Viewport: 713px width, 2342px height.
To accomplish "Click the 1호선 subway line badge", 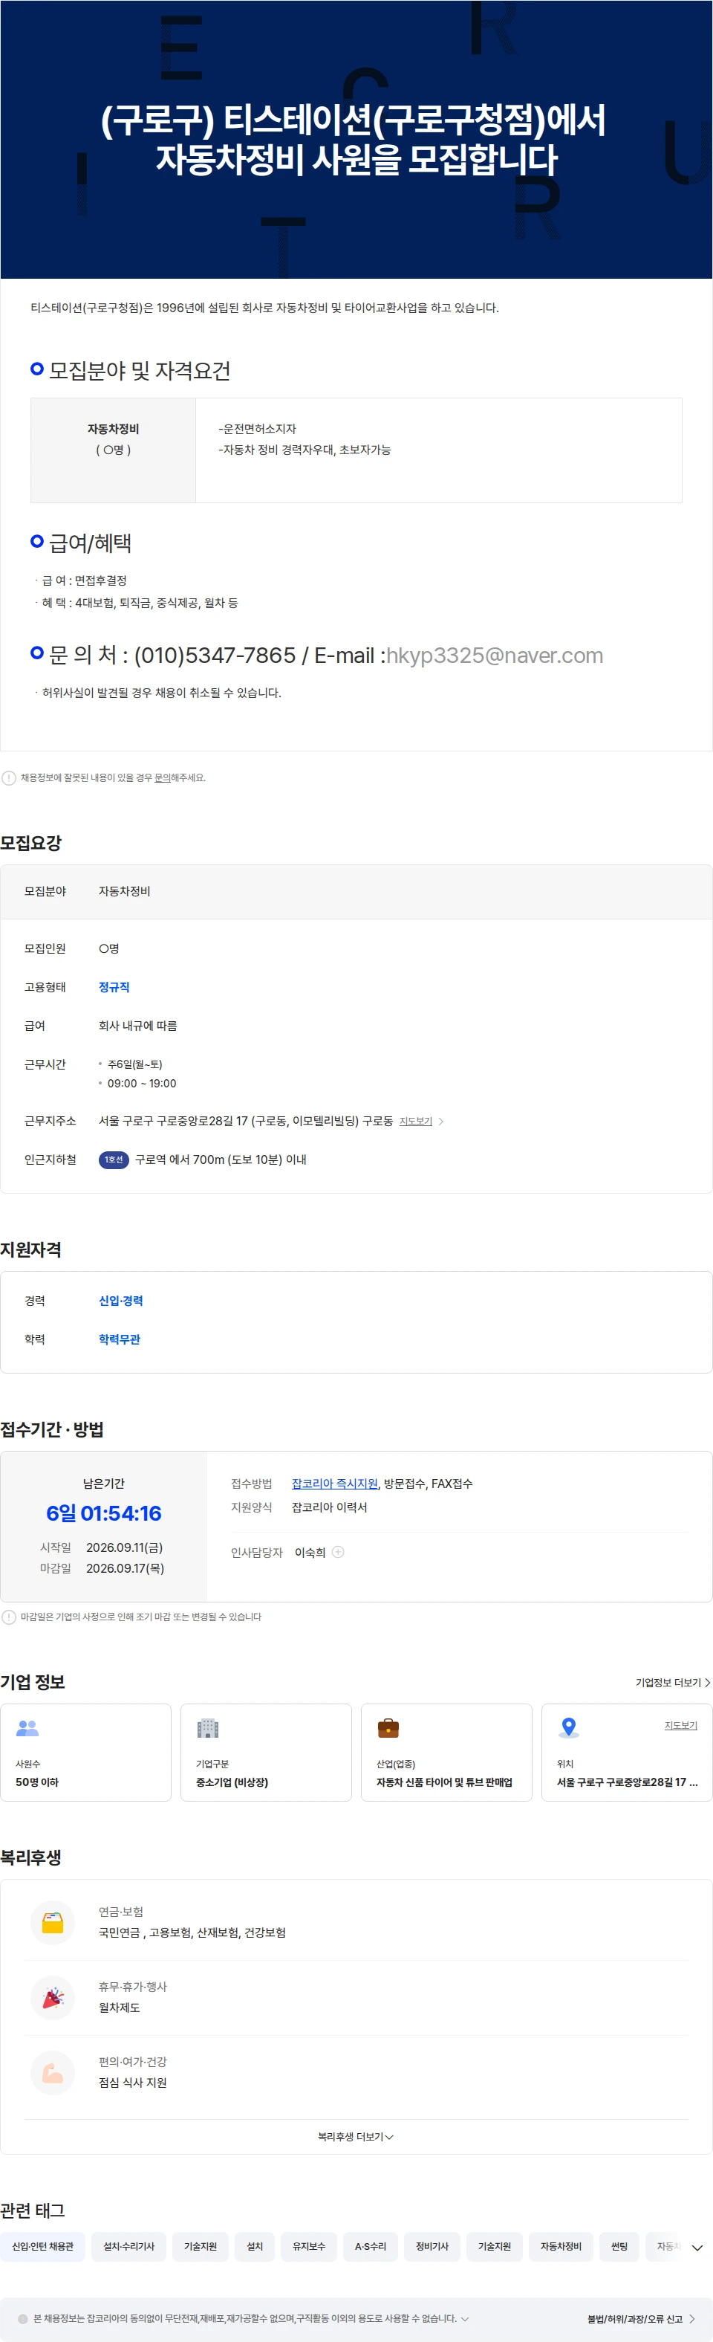I will tap(114, 1159).
